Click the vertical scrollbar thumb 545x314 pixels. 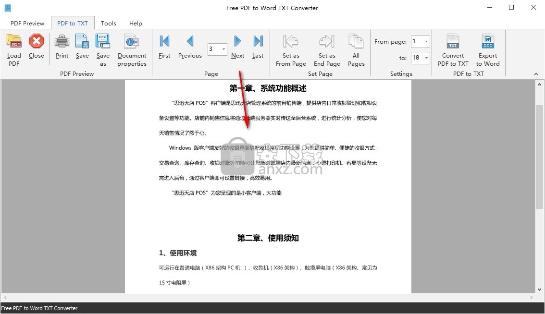tap(539, 157)
